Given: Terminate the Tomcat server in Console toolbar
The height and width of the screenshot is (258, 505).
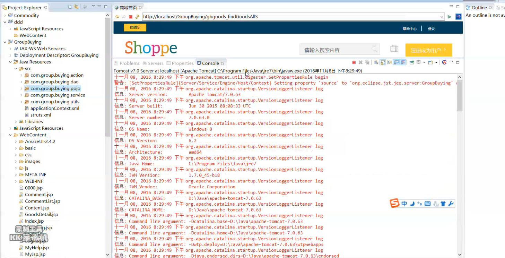Looking at the screenshot, I should click(354, 62).
